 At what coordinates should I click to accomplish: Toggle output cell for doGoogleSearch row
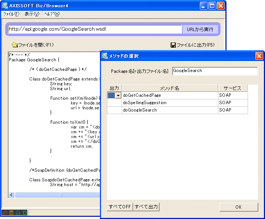tap(114, 110)
